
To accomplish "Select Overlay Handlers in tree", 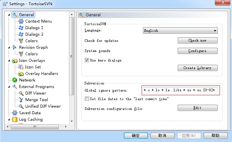I will [42, 74].
